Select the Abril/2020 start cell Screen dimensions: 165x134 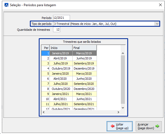[61, 79]
